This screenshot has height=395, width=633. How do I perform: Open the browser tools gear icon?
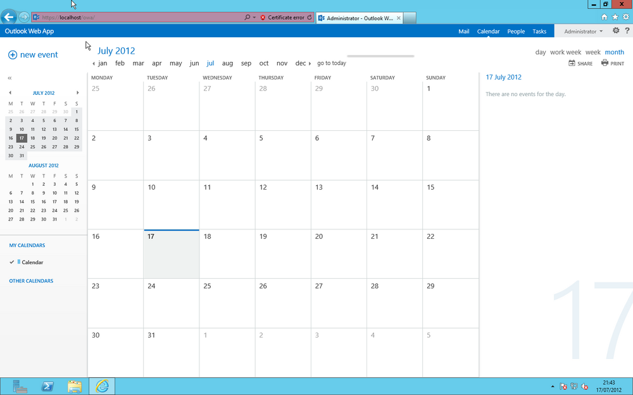[626, 17]
